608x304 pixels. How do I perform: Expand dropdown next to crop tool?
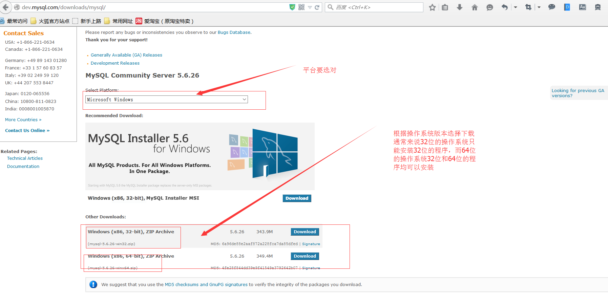point(539,7)
